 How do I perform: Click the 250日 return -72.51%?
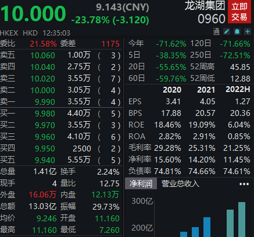click(x=235, y=55)
